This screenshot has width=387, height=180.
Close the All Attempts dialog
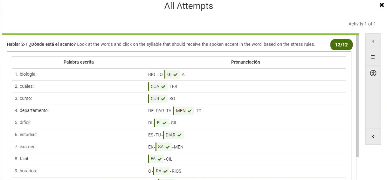coord(382,5)
